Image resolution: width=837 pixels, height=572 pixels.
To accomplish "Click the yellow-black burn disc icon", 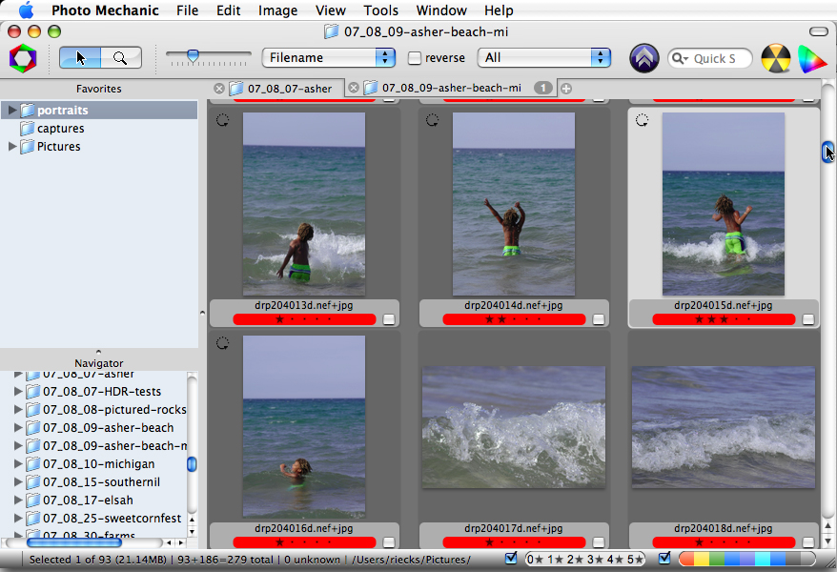I will [x=776, y=58].
